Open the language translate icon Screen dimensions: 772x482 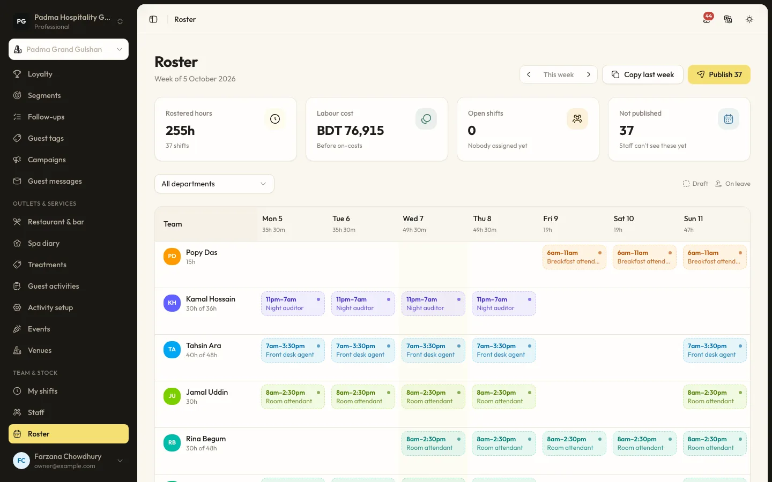click(x=728, y=19)
